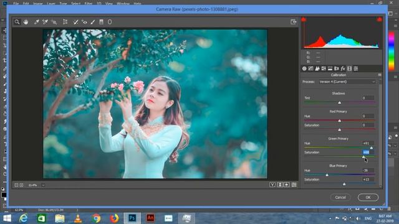Click the Red Primary Saturation value field
The image size is (399, 224).
(368, 125)
